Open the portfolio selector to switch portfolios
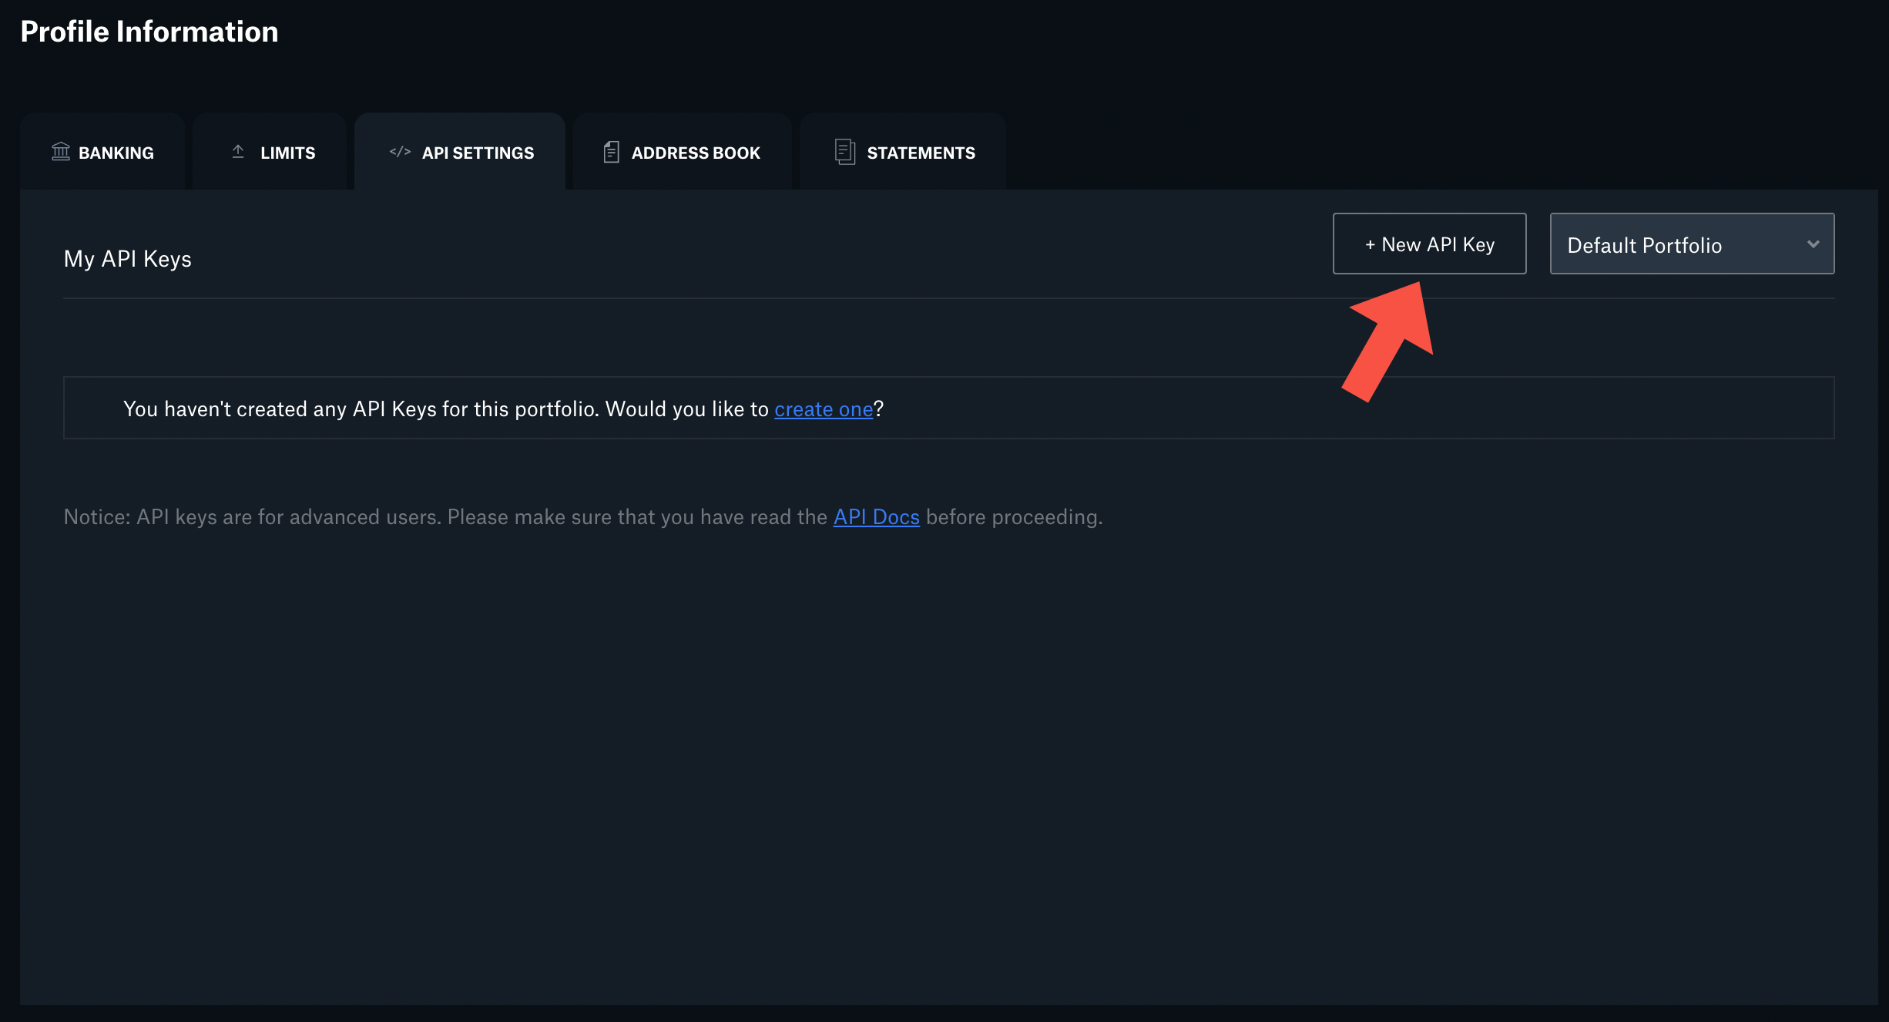The width and height of the screenshot is (1889, 1022). click(1691, 244)
